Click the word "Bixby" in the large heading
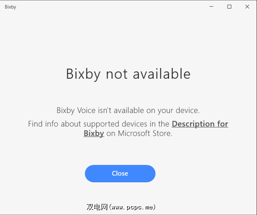Screen dimensions: 257x215 (84, 74)
